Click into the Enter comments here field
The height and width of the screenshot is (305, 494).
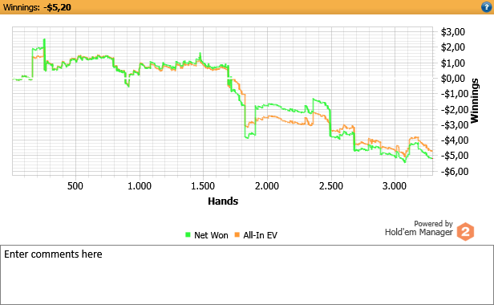pyautogui.click(x=247, y=274)
